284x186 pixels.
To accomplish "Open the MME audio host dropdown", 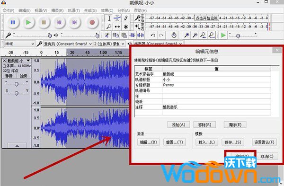I will [x=19, y=44].
